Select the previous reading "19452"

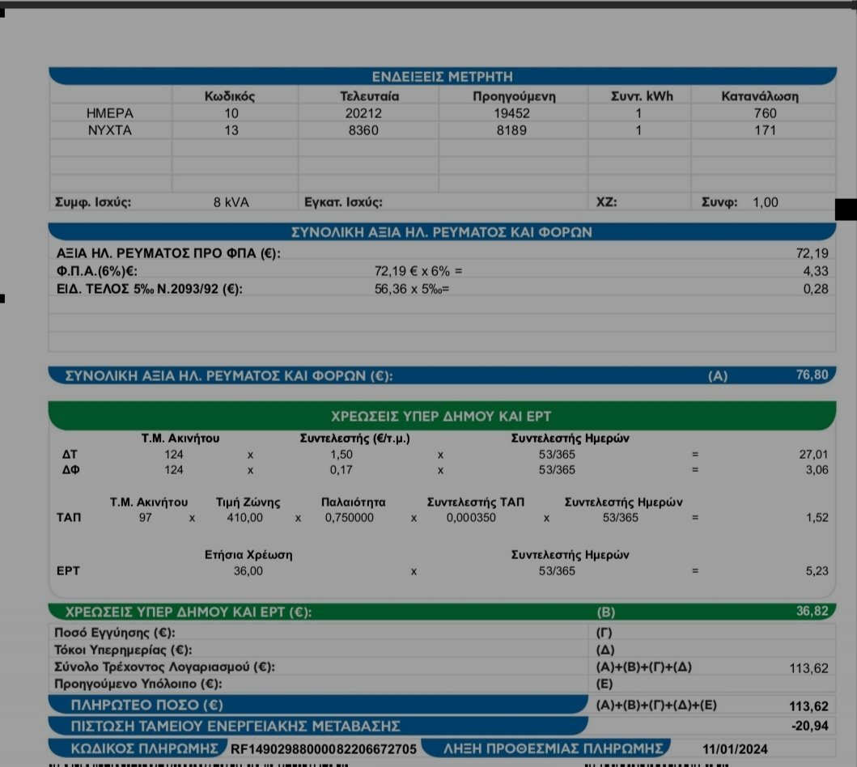[x=511, y=113]
